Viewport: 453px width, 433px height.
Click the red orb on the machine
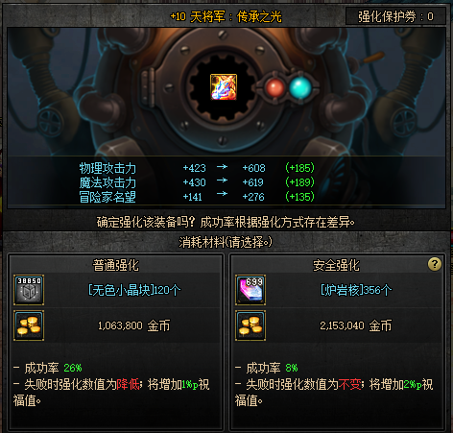tap(274, 88)
